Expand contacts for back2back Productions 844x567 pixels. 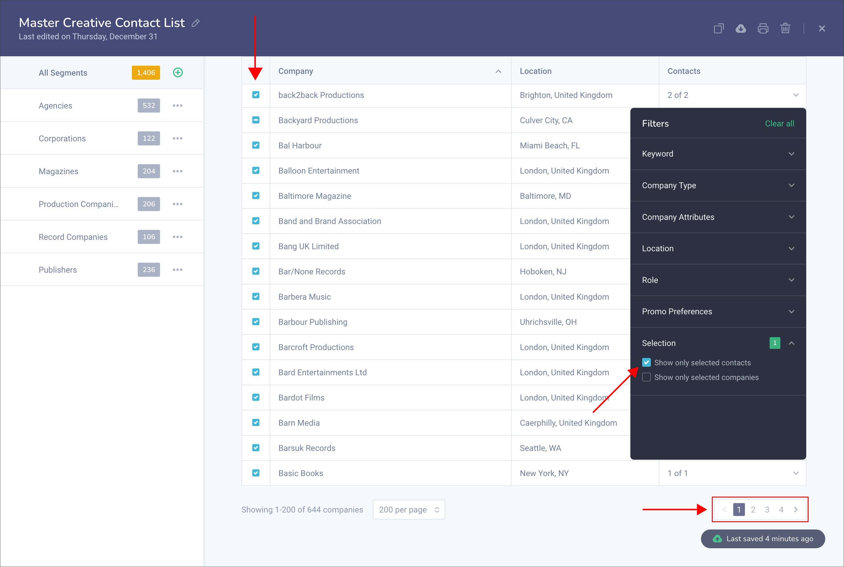[796, 95]
